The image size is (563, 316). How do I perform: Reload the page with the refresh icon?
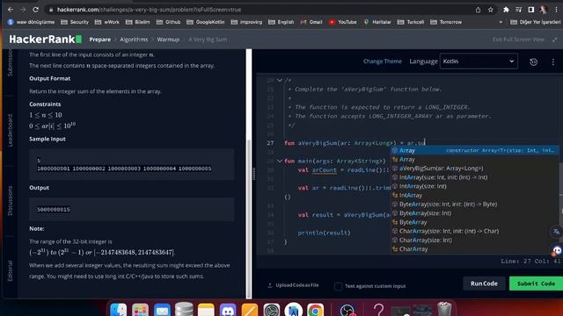click(35, 10)
